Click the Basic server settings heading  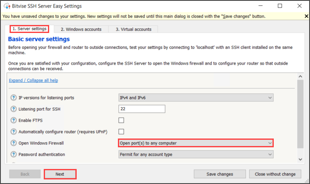[39, 39]
